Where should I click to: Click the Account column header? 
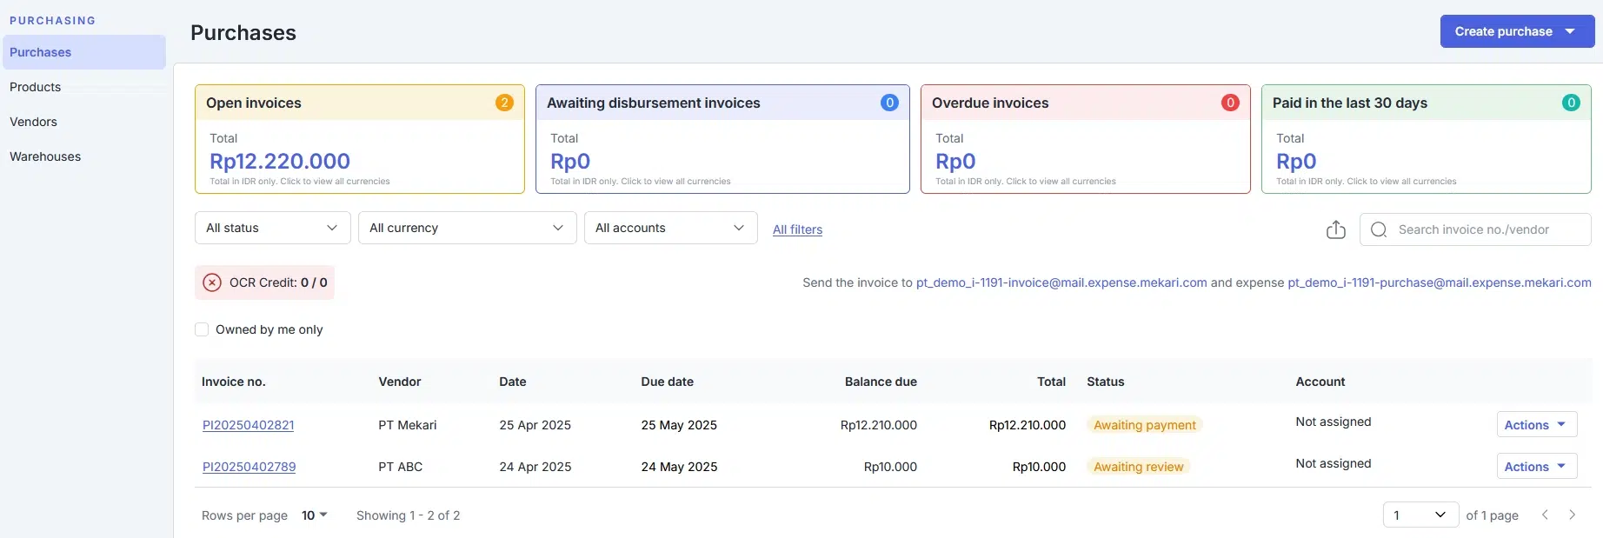tap(1320, 382)
